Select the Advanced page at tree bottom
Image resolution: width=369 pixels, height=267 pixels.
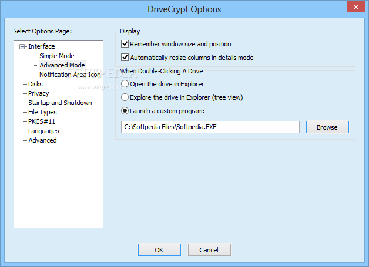point(42,140)
